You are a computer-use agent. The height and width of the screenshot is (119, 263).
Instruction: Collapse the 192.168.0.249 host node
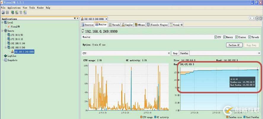6,48
